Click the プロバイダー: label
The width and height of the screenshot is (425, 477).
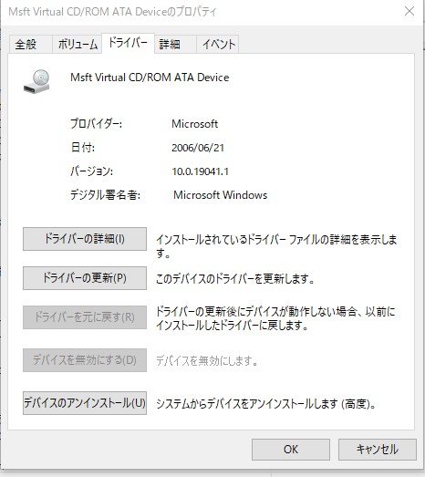click(x=96, y=124)
